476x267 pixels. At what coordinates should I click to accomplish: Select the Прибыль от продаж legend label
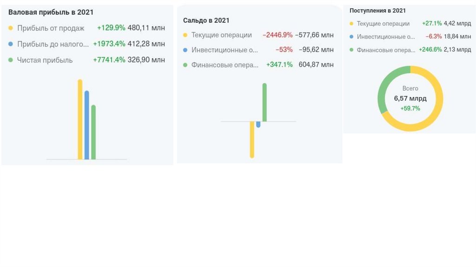pos(51,28)
